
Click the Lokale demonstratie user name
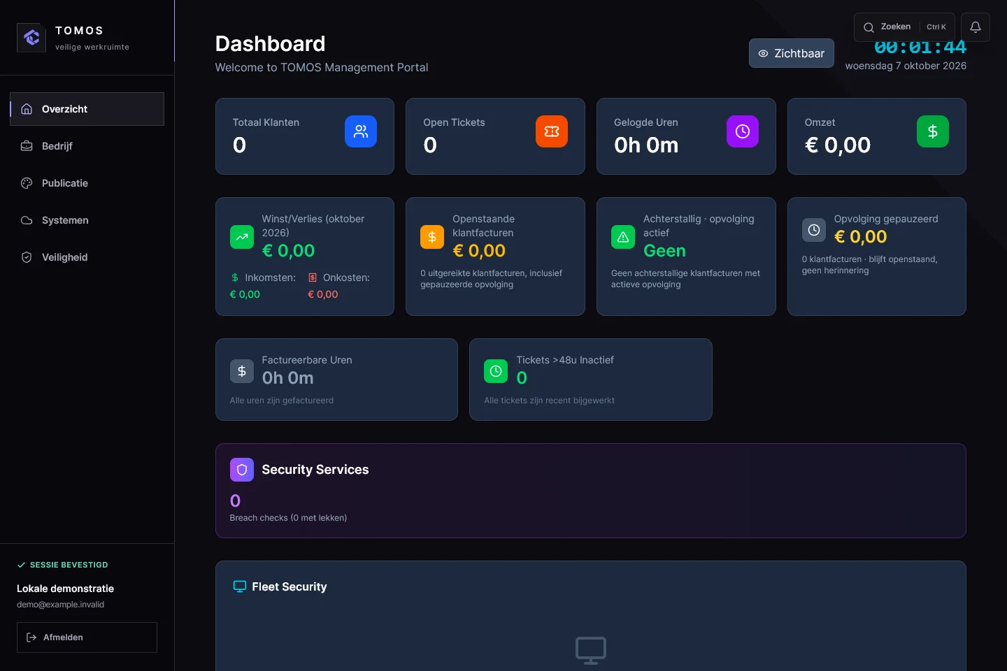65,589
